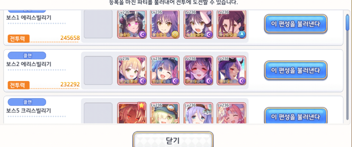
Task: Select the witch-hat purple-haired character in Boss 2
Action: (x=232, y=70)
